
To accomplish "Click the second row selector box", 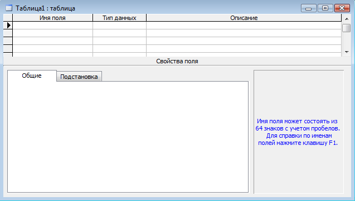I will point(8,33).
